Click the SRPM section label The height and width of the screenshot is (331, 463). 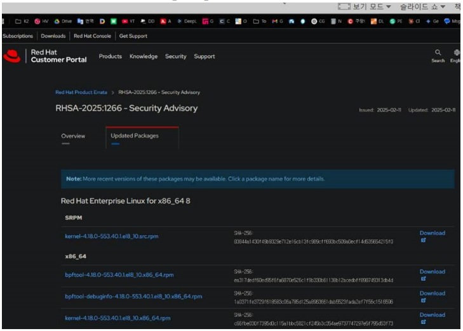74,218
